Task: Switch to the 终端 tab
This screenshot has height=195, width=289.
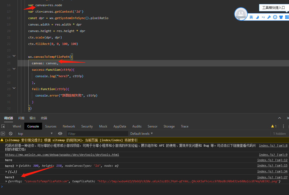Action: (x=44, y=118)
